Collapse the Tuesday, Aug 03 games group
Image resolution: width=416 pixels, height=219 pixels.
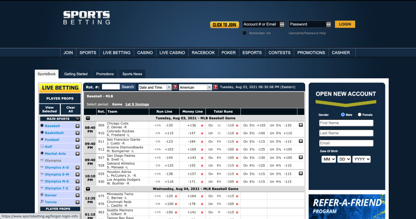point(88,118)
